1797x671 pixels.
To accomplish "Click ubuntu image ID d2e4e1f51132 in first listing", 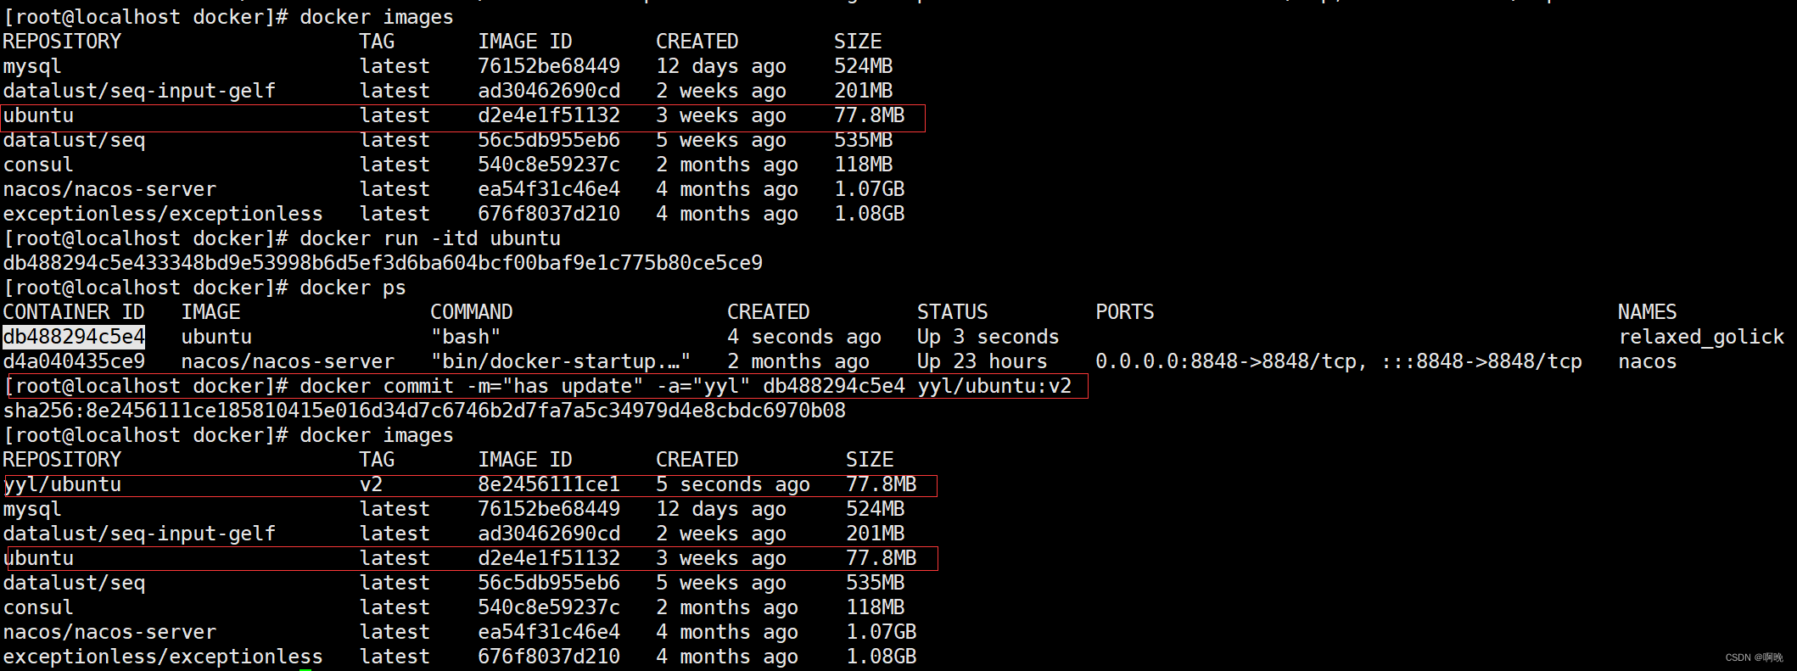I will 549,115.
